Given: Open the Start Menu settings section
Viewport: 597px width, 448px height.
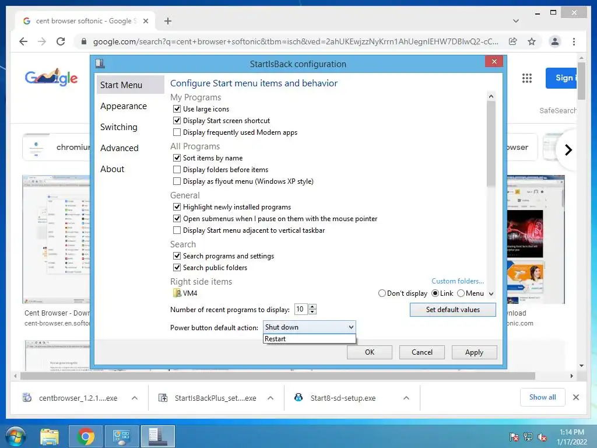Looking at the screenshot, I should 130,85.
